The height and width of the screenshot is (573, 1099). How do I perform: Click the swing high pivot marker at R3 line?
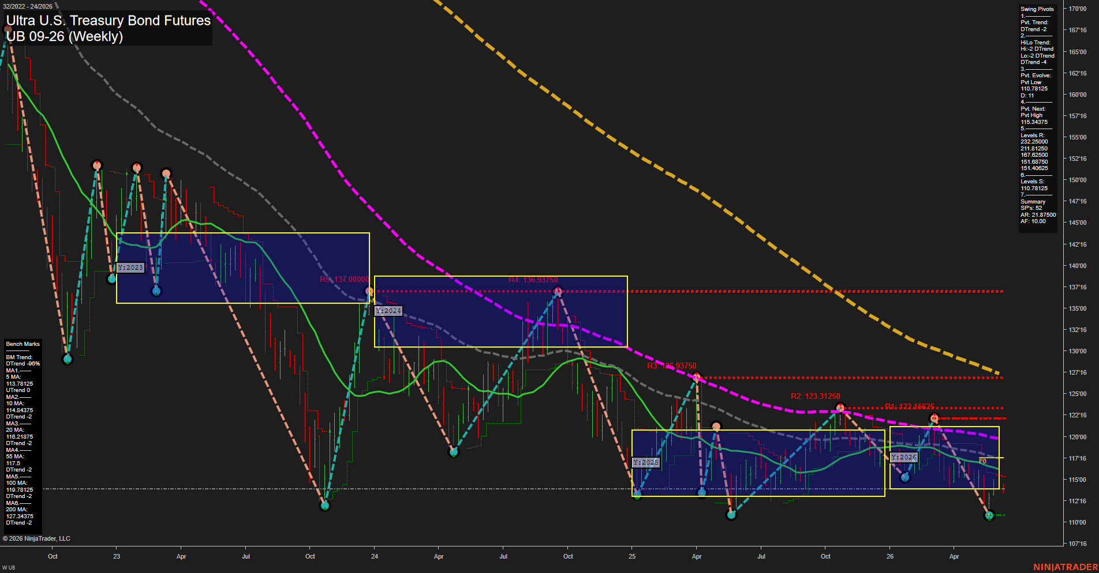(x=697, y=378)
